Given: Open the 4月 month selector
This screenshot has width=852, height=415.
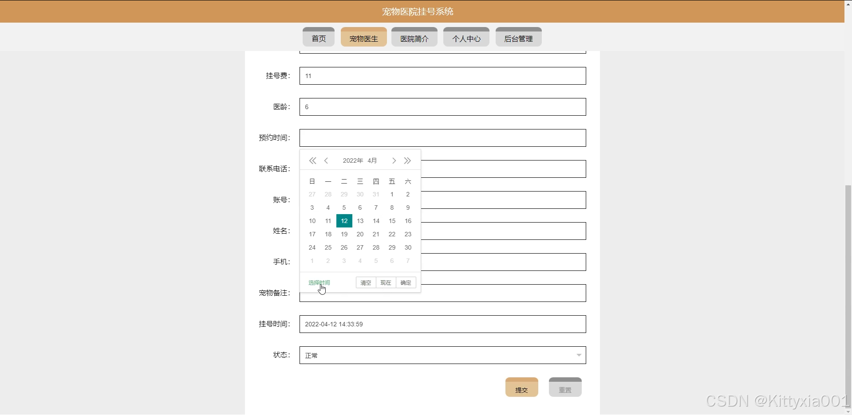Looking at the screenshot, I should [372, 161].
